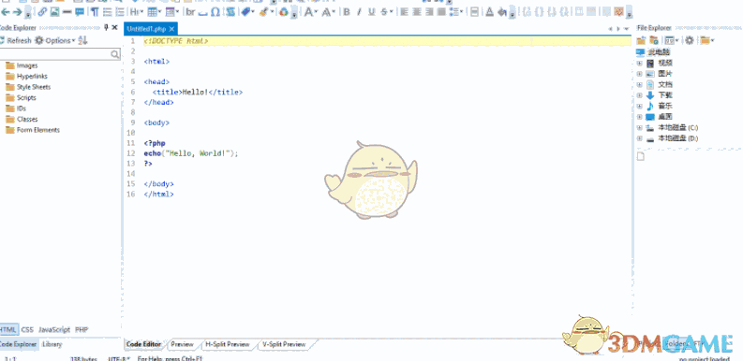Refresh the Code Explorer
This screenshot has height=361, width=743.
pos(16,41)
